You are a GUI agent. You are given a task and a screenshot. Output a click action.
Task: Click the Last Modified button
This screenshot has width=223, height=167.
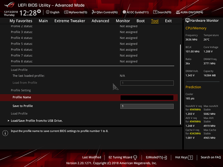coord(92,157)
